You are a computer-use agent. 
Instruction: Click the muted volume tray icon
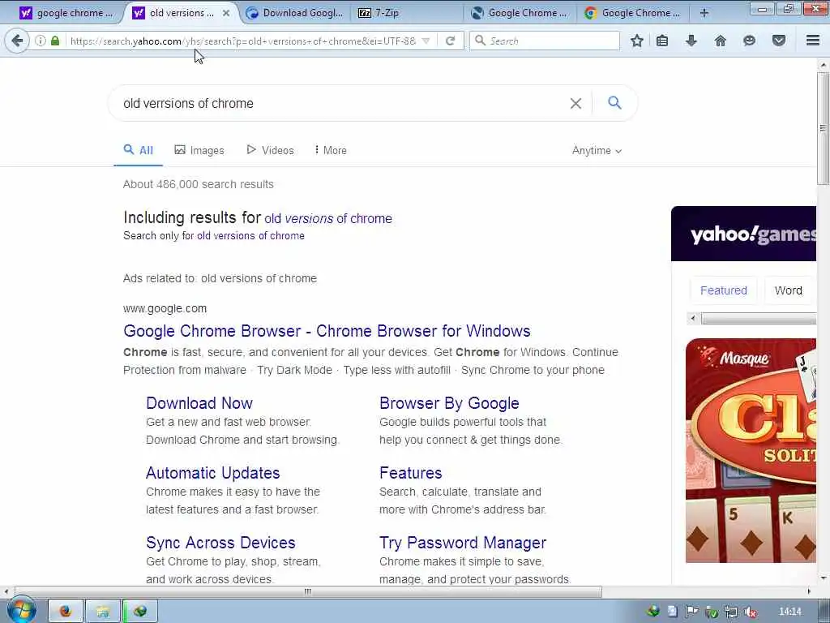750,612
